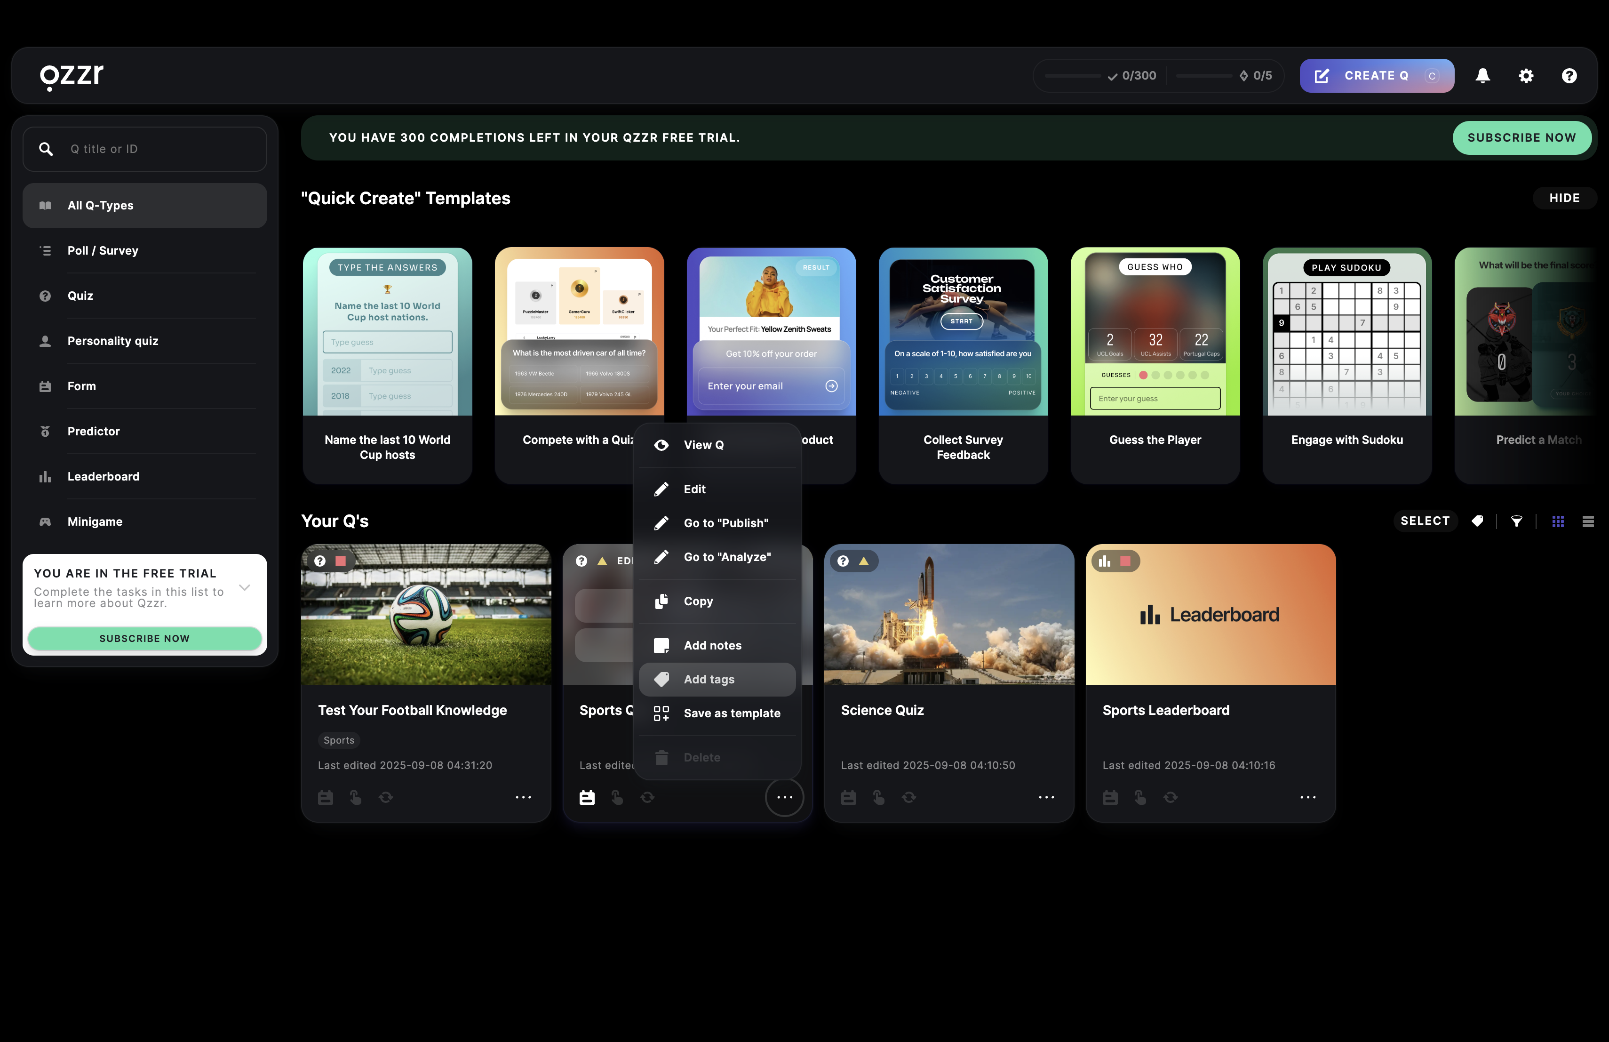Open settings via gear icon
This screenshot has height=1042, width=1609.
1526,76
